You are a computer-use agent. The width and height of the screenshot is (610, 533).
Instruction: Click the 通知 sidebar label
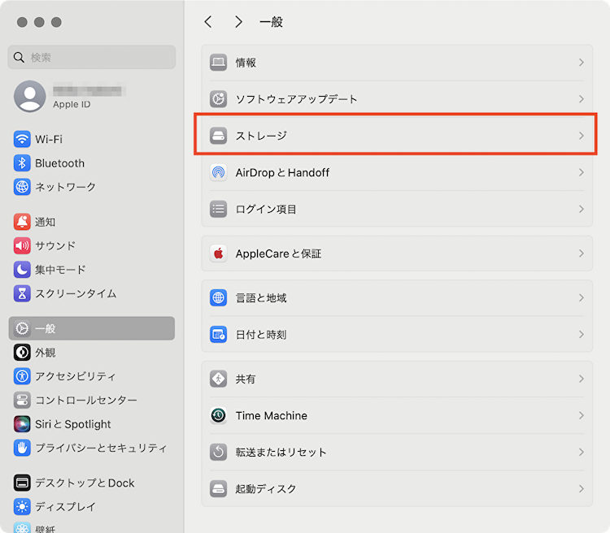click(x=45, y=222)
